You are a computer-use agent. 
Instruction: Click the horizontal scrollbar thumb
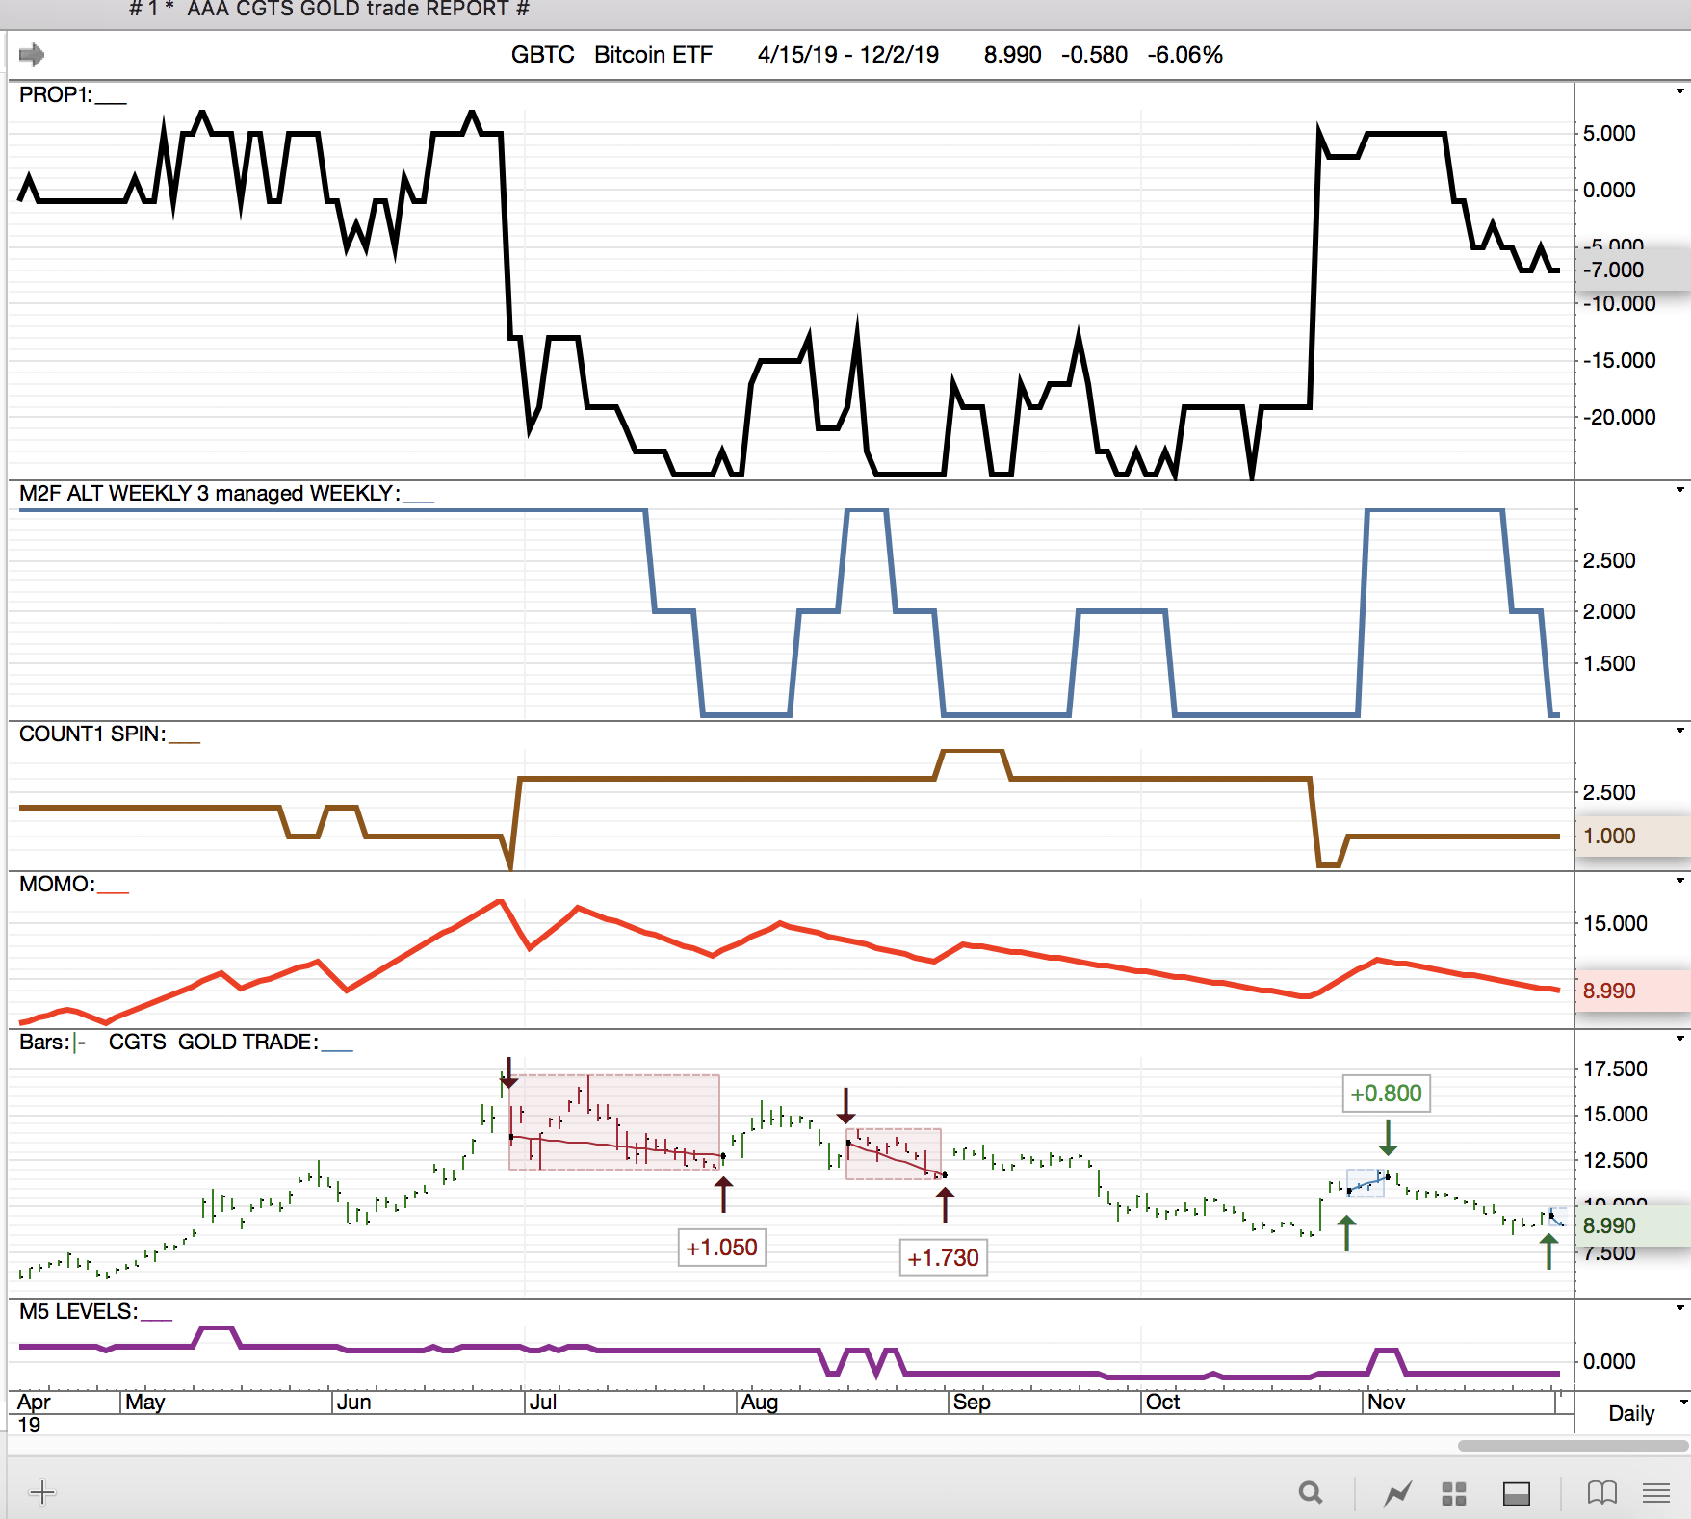click(x=1573, y=1446)
